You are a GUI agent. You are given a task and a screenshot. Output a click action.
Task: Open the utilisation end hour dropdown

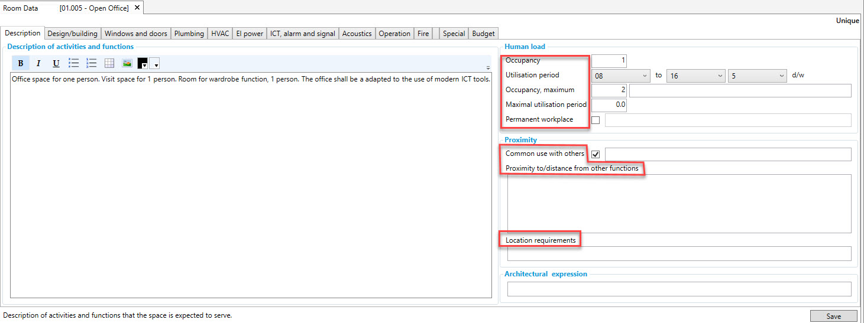point(695,76)
